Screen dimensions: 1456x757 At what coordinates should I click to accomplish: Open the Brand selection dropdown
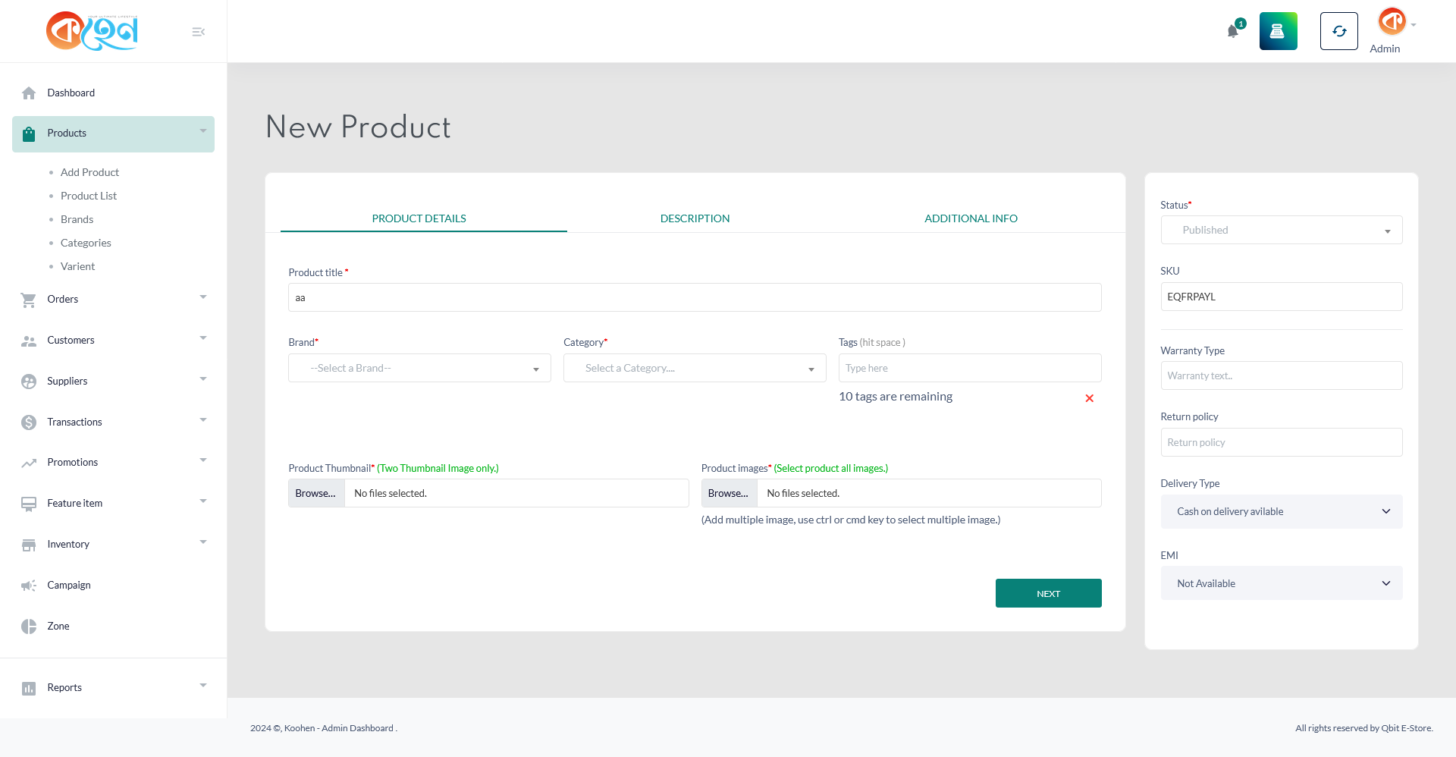coord(419,368)
